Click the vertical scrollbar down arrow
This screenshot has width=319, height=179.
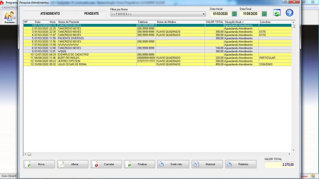[x=293, y=150]
